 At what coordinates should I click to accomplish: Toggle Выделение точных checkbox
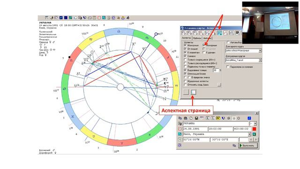pos(185,70)
